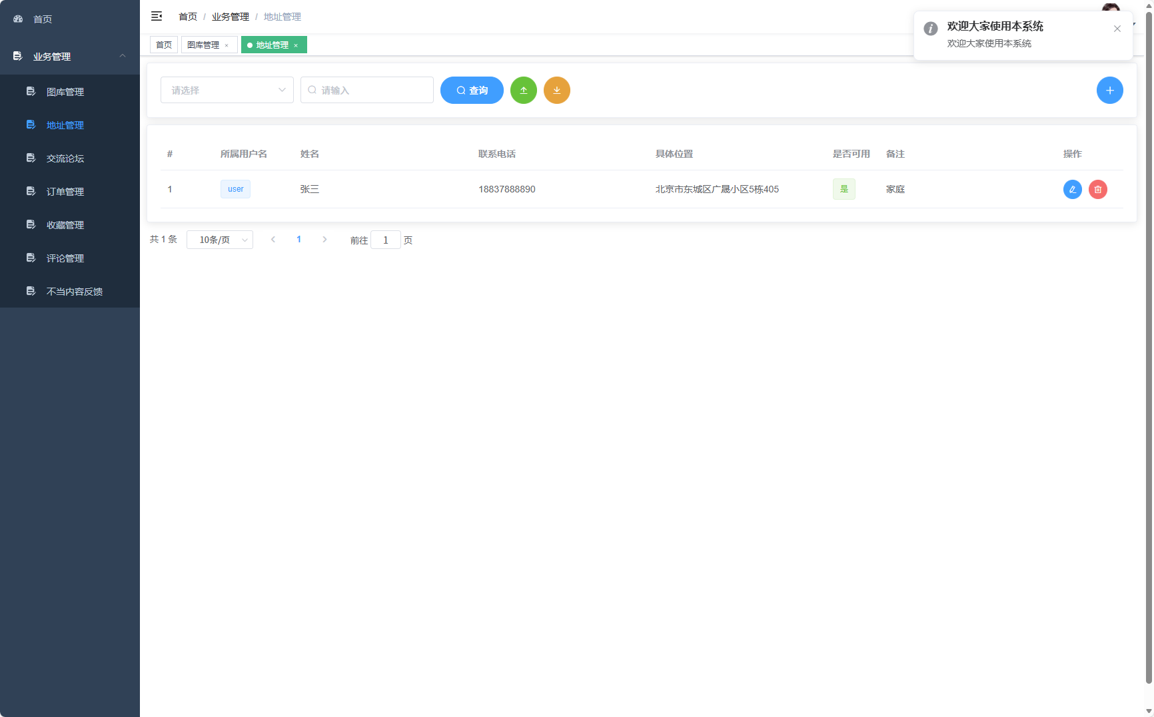This screenshot has width=1154, height=717.
Task: Open the 10条/页 page size dropdown
Action: 219,240
